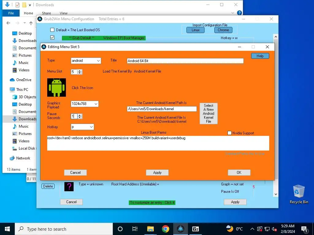Click the muted volume tray icon
314x235 pixels.
coord(274,229)
